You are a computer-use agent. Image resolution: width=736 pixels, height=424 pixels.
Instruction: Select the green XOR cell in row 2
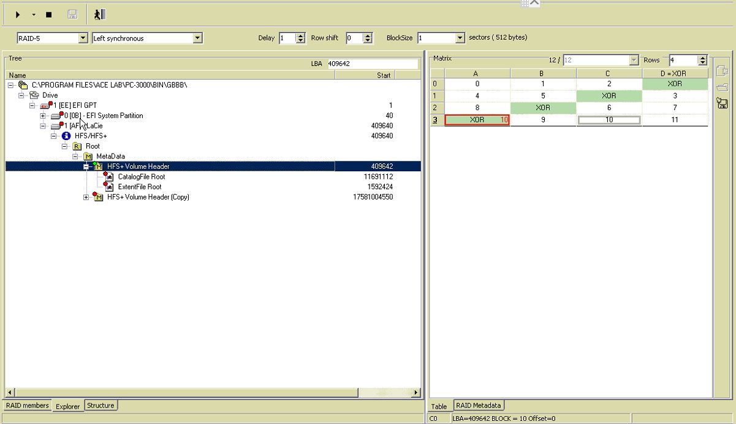543,108
